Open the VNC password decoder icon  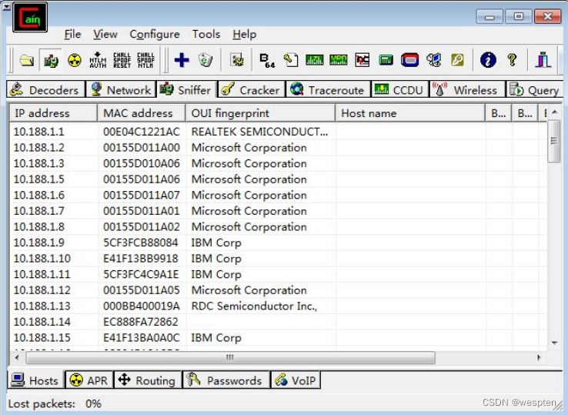coord(363,60)
